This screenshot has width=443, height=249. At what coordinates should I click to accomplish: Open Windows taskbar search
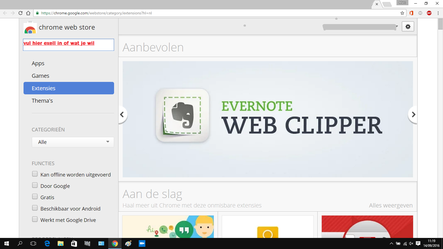coord(20,243)
